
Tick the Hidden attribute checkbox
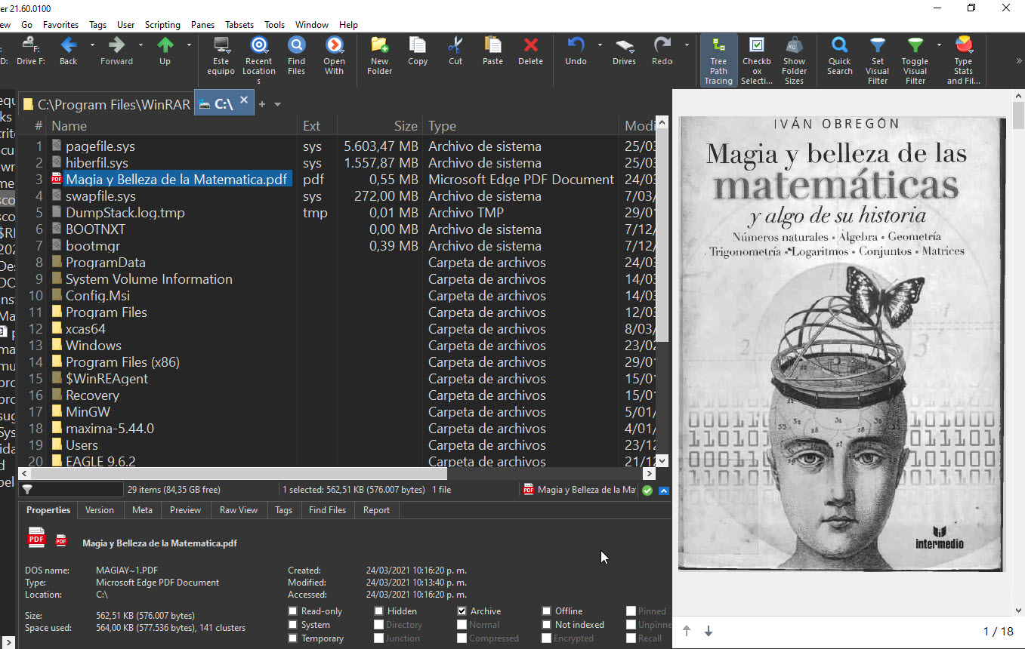pos(379,611)
